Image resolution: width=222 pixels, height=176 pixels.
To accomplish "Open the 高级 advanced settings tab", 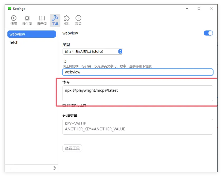I will 78,20.
